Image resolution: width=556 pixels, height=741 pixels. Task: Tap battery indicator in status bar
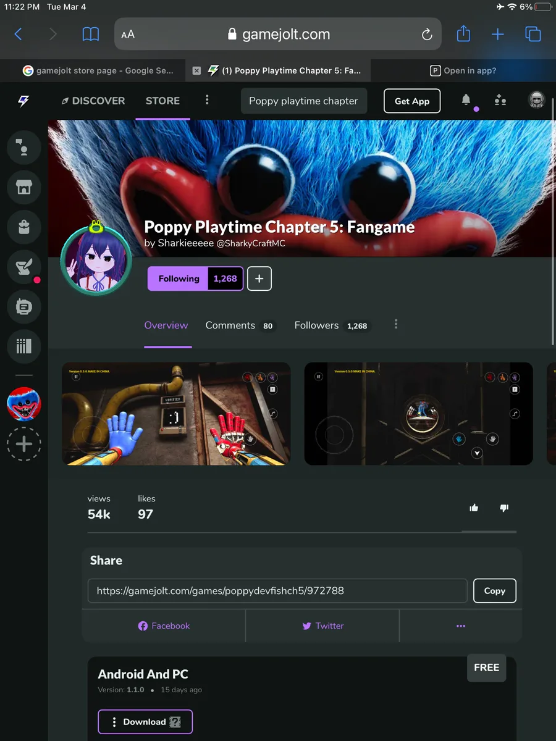[543, 7]
